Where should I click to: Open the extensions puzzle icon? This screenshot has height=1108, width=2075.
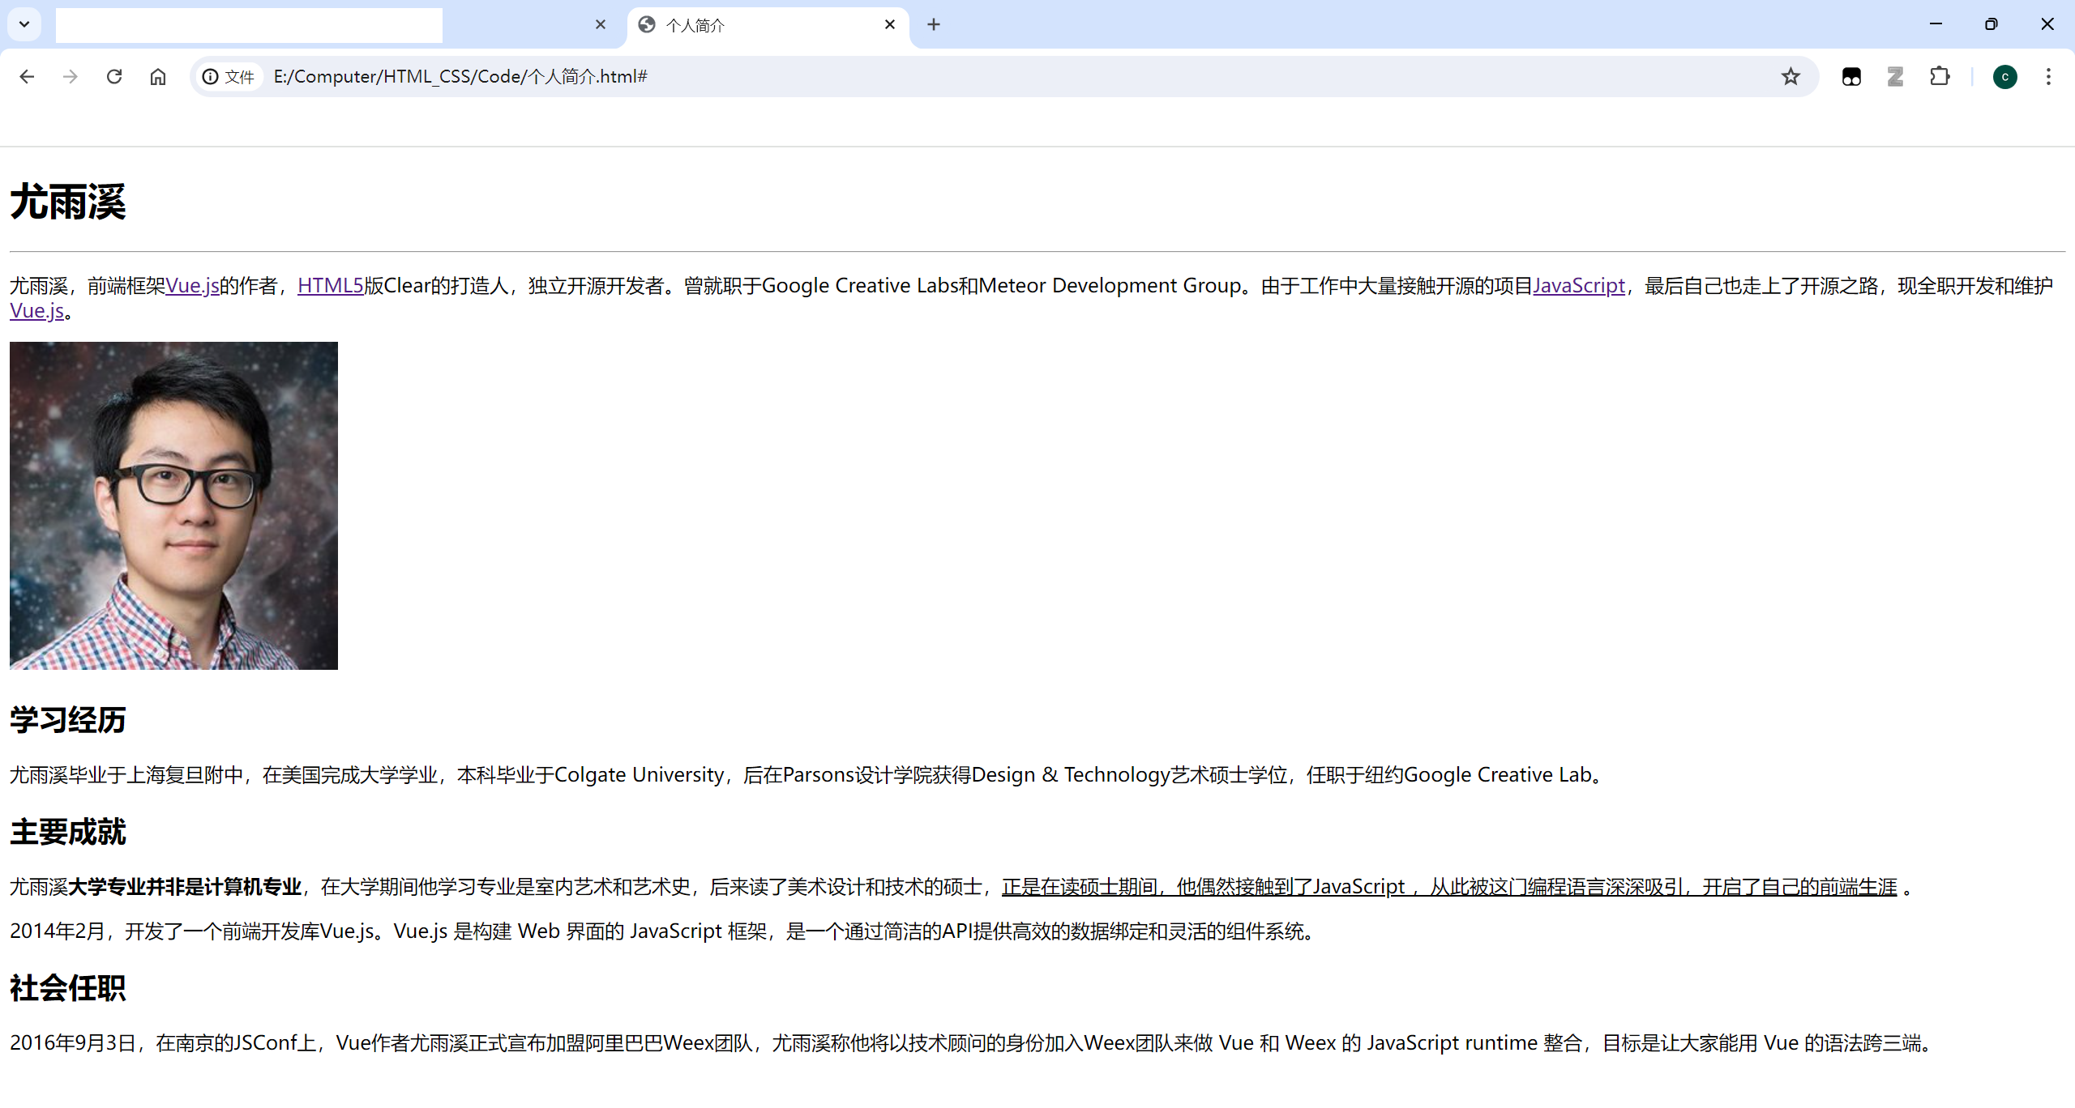coord(1940,76)
